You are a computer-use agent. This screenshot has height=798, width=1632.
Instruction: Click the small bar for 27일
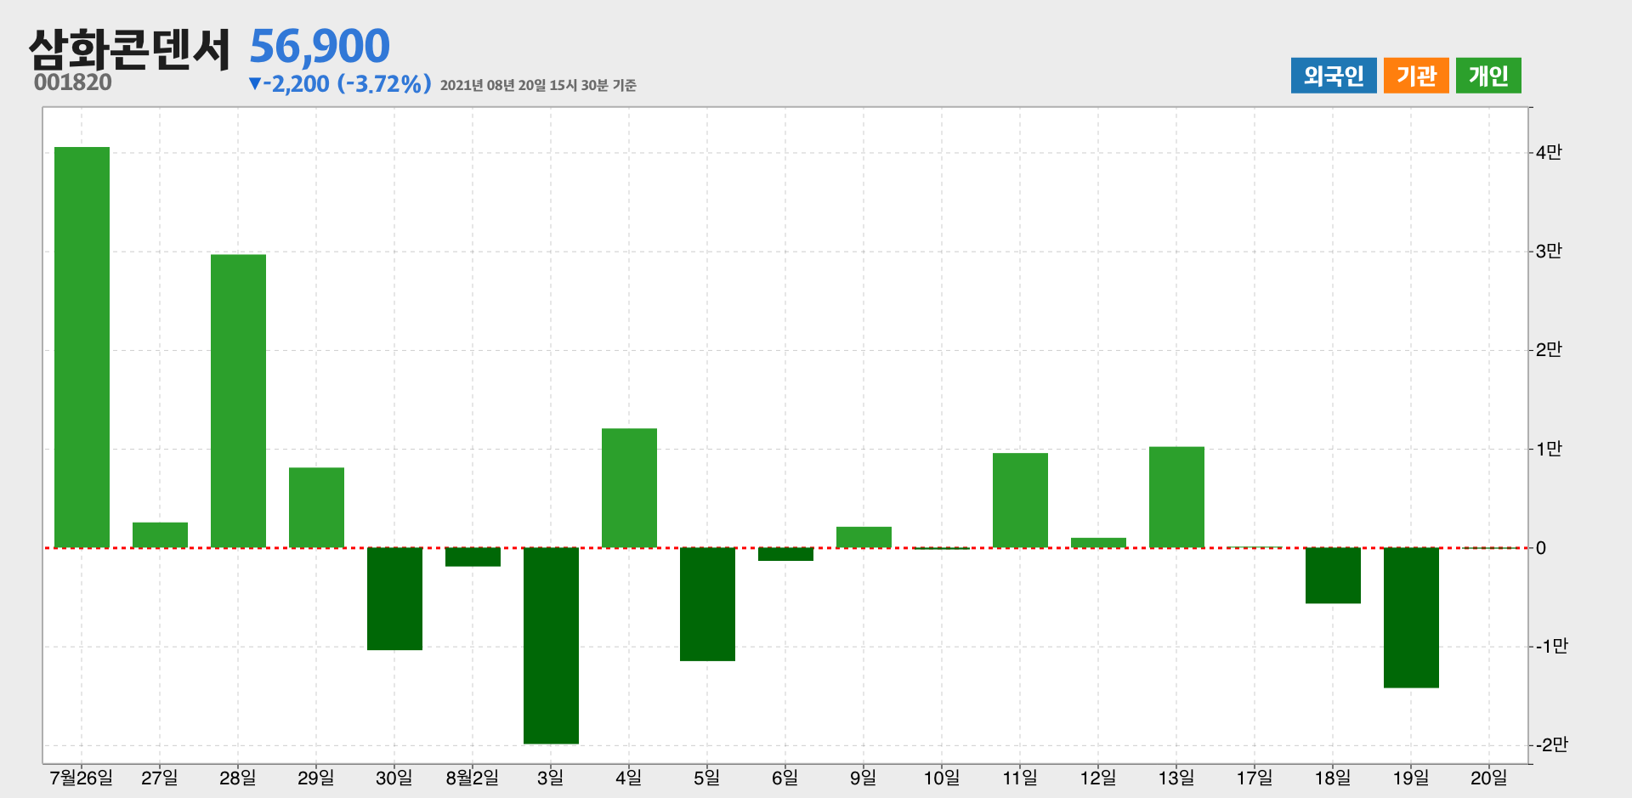click(160, 535)
